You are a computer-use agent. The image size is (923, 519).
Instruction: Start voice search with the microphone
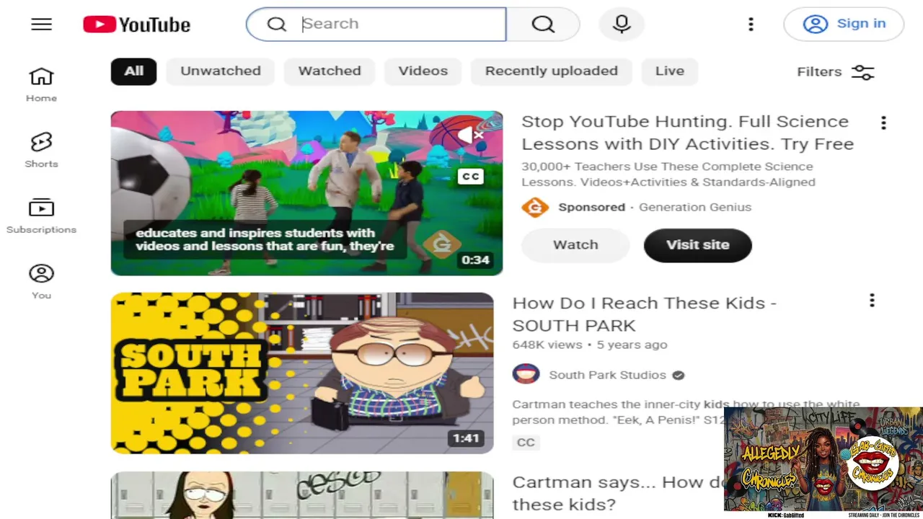click(622, 24)
